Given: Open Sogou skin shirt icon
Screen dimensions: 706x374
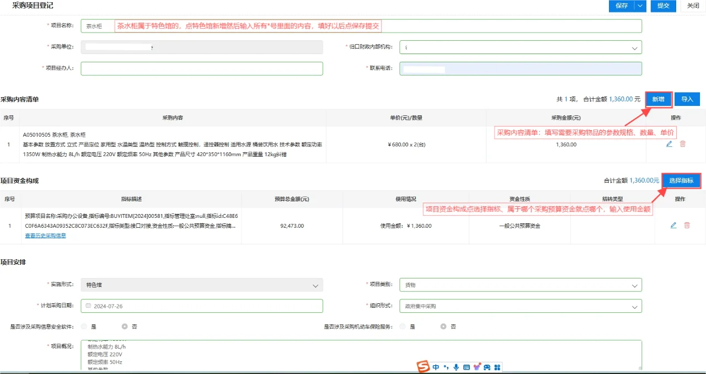Looking at the screenshot, I should pos(477,367).
